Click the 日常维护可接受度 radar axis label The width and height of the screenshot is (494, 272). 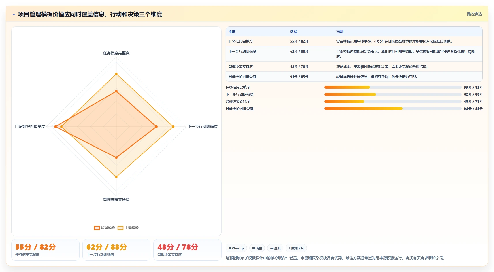(30, 126)
